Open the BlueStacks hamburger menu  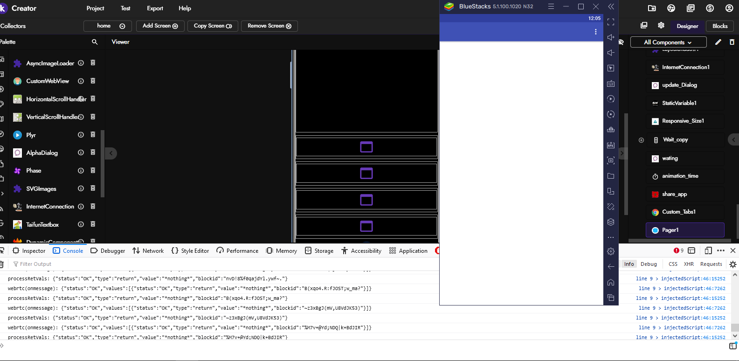tap(551, 7)
